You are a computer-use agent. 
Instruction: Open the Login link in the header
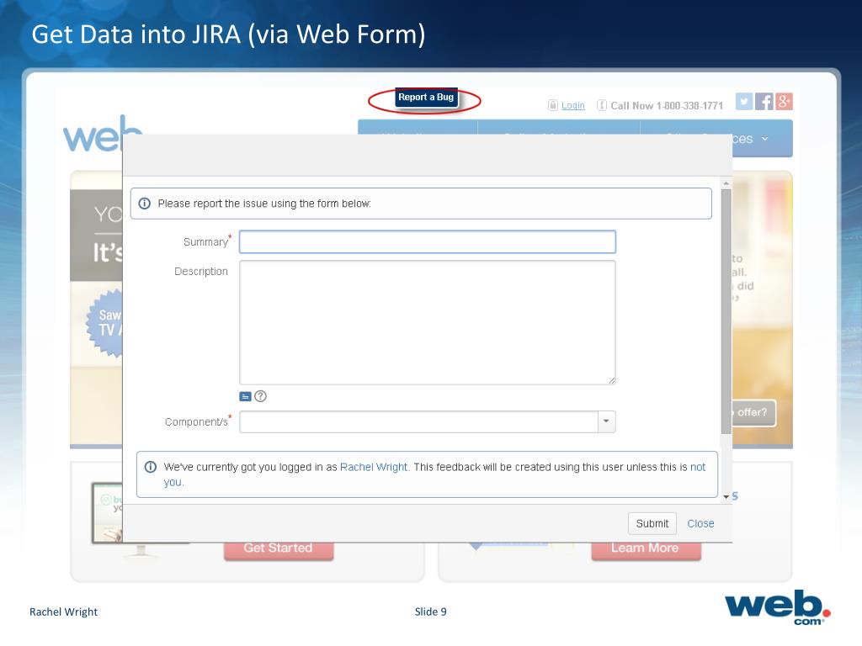572,105
